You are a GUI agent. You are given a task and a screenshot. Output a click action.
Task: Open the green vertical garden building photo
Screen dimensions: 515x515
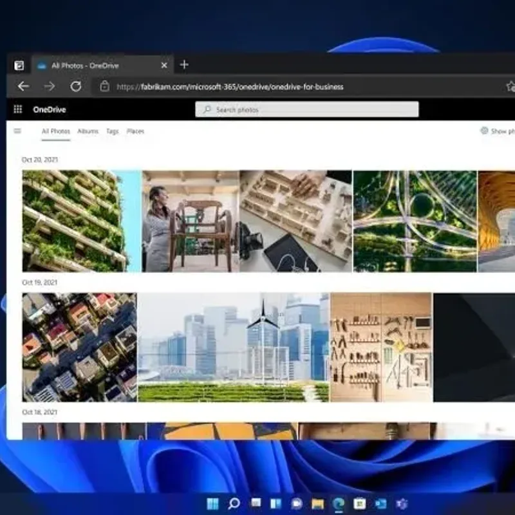(82, 221)
